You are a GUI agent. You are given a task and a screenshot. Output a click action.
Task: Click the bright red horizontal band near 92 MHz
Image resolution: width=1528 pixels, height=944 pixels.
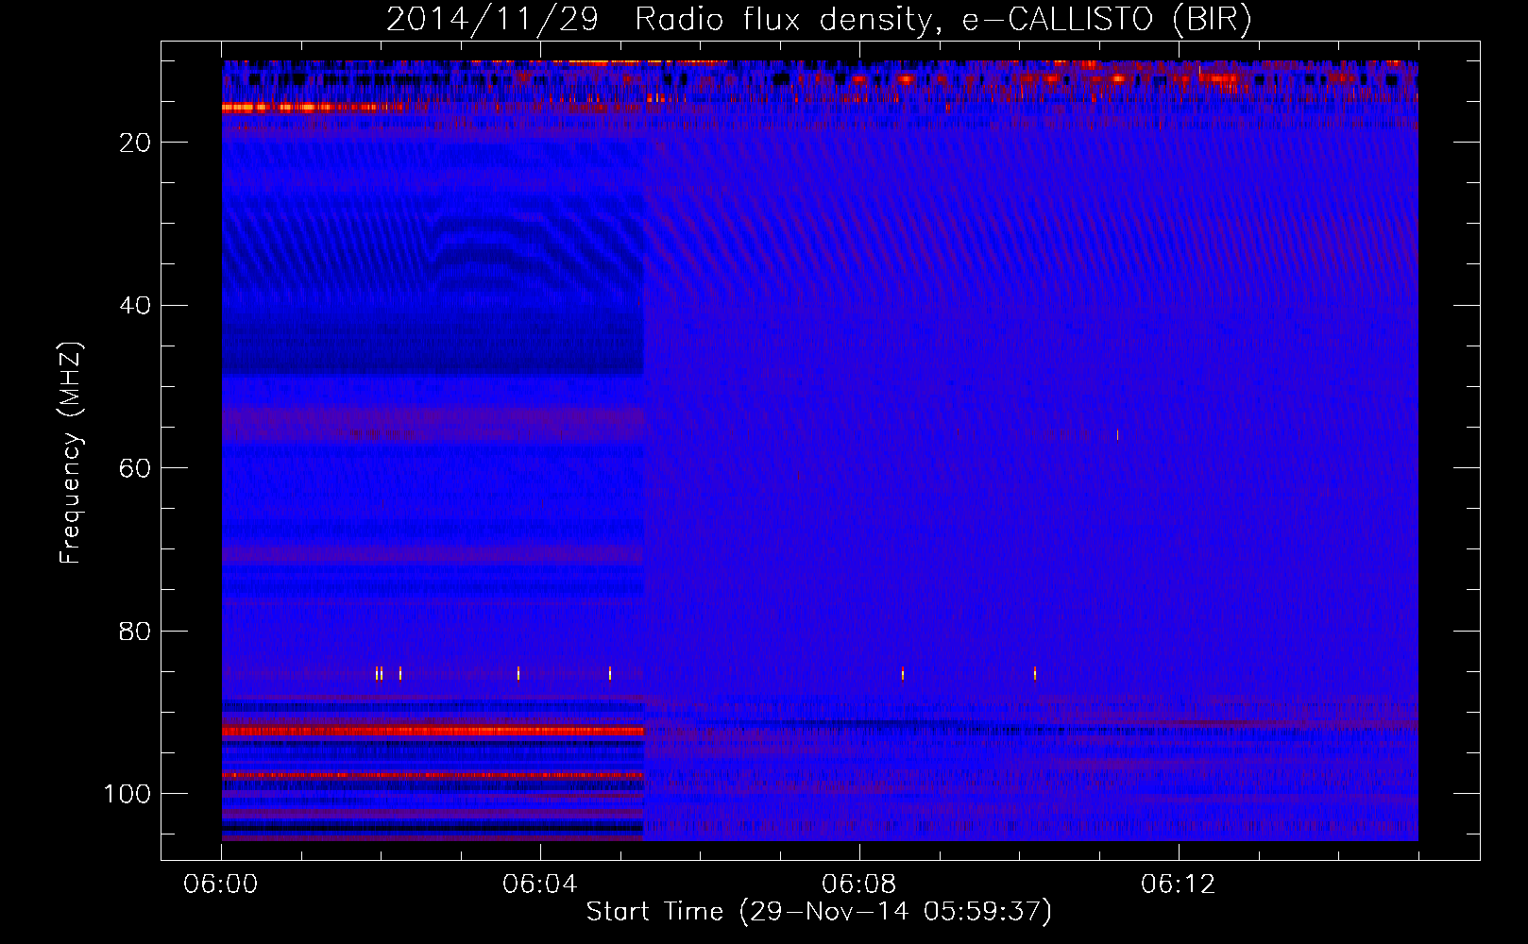(433, 731)
